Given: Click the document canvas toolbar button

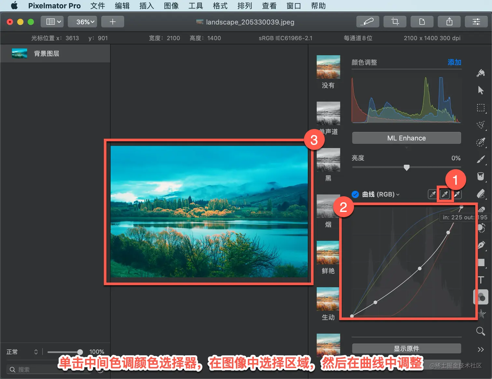Looking at the screenshot, I should tap(422, 22).
